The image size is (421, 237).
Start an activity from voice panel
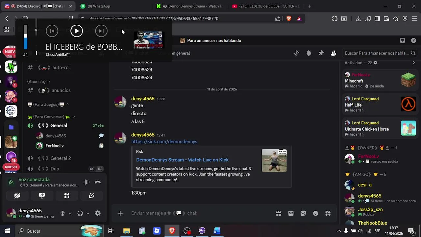point(67,196)
